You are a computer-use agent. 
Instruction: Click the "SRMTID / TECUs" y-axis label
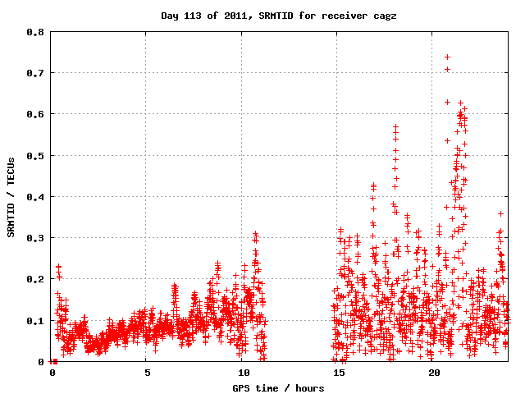11,197
